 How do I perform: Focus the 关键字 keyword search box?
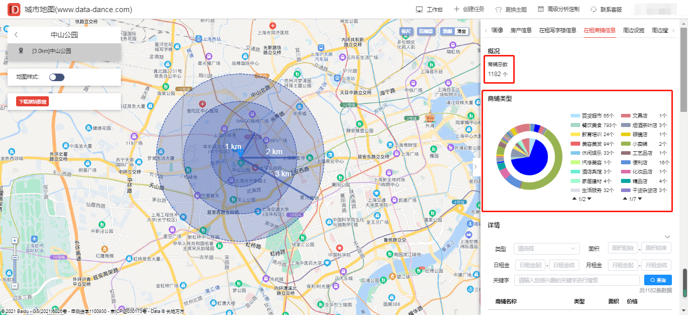[x=576, y=280]
